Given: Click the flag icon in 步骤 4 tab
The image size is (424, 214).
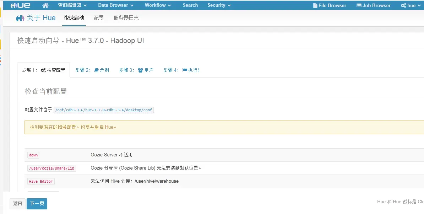Looking at the screenshot, I should pyautogui.click(x=185, y=70).
